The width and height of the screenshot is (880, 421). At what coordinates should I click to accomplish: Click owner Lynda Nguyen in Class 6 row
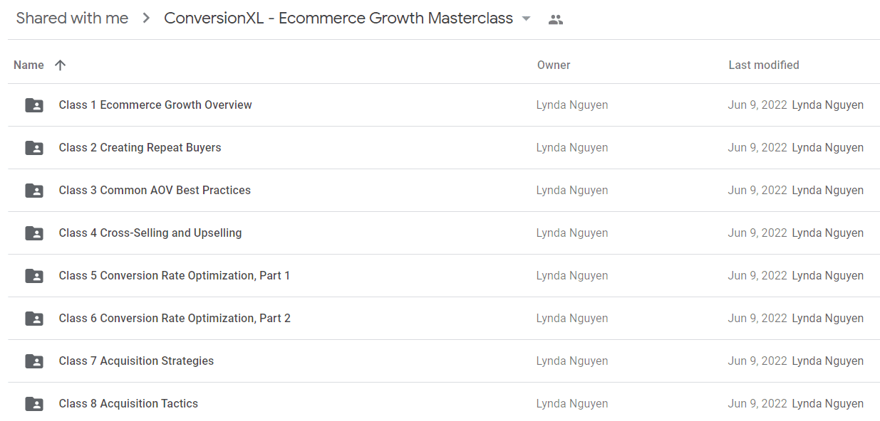(572, 319)
